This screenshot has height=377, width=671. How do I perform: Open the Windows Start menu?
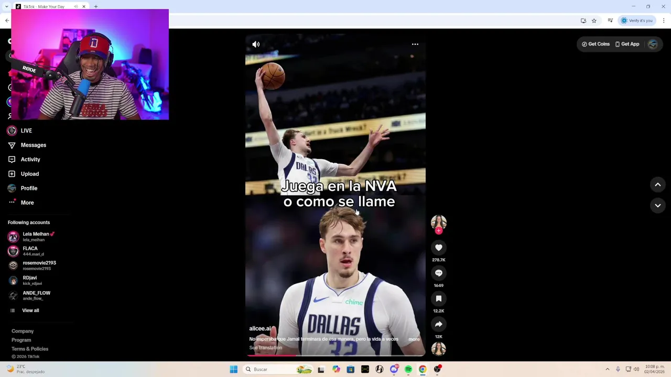click(234, 370)
